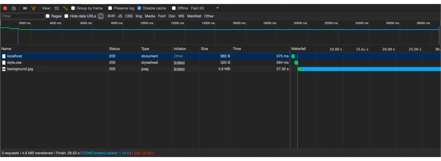Filter requests by JS
This screenshot has width=441, height=161.
pyautogui.click(x=120, y=16)
